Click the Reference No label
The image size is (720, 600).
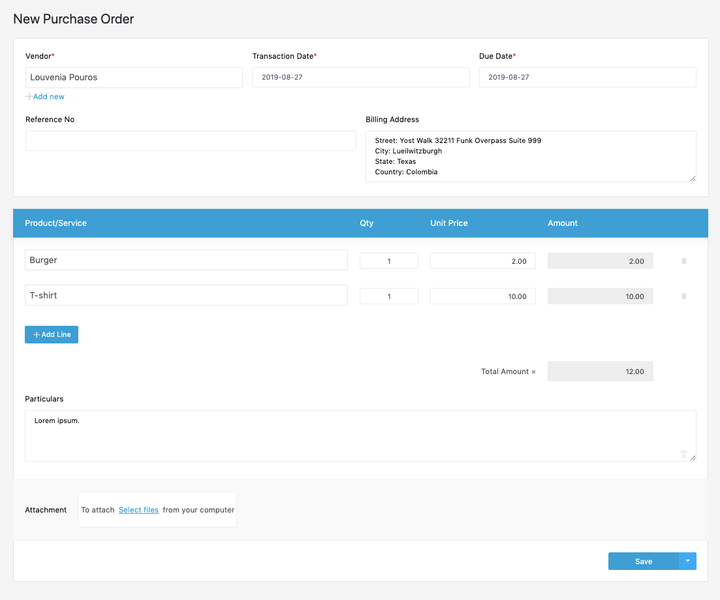(x=50, y=119)
